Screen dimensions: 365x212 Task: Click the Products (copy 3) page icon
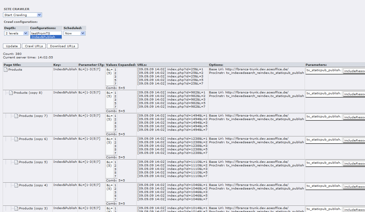pyautogui.click(x=16, y=208)
